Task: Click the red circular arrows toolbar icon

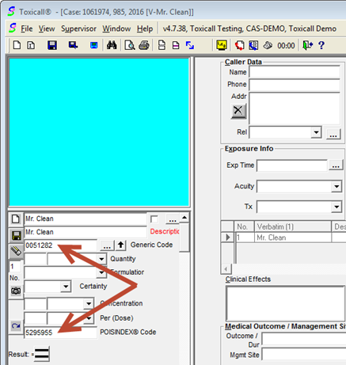Action: pyautogui.click(x=239, y=45)
